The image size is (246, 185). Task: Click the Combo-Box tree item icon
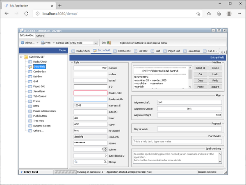point(30,72)
